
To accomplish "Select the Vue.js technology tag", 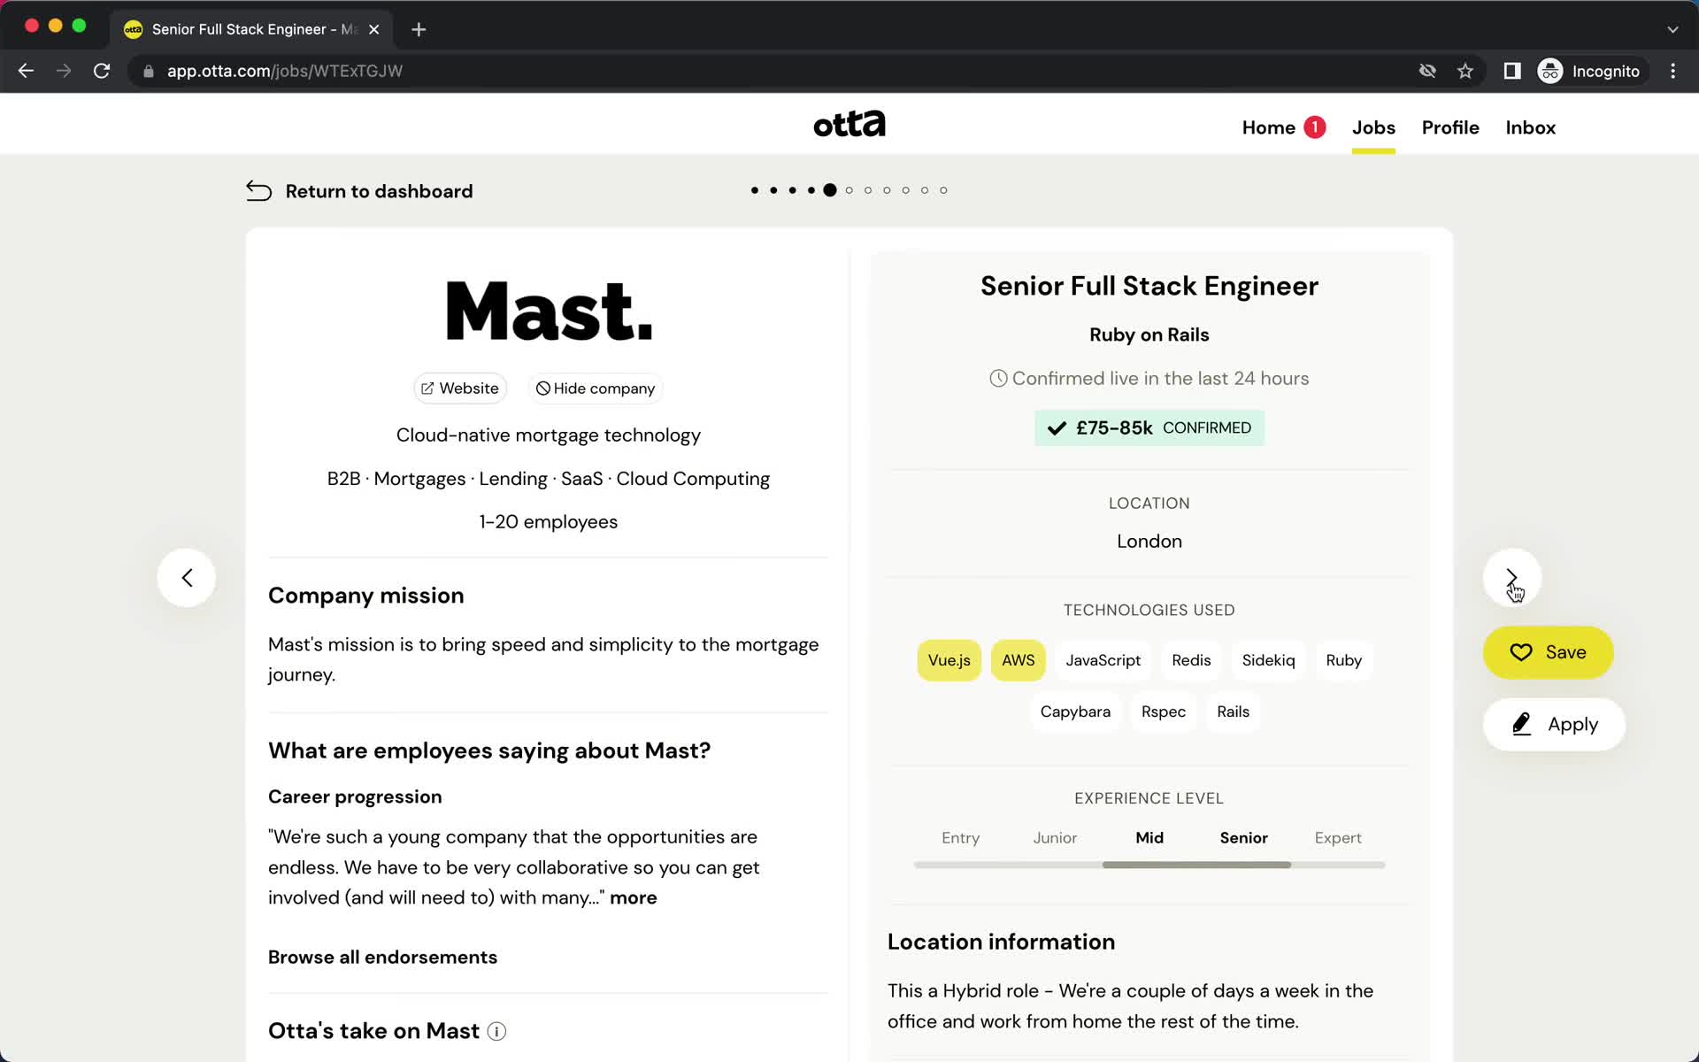I will point(949,660).
